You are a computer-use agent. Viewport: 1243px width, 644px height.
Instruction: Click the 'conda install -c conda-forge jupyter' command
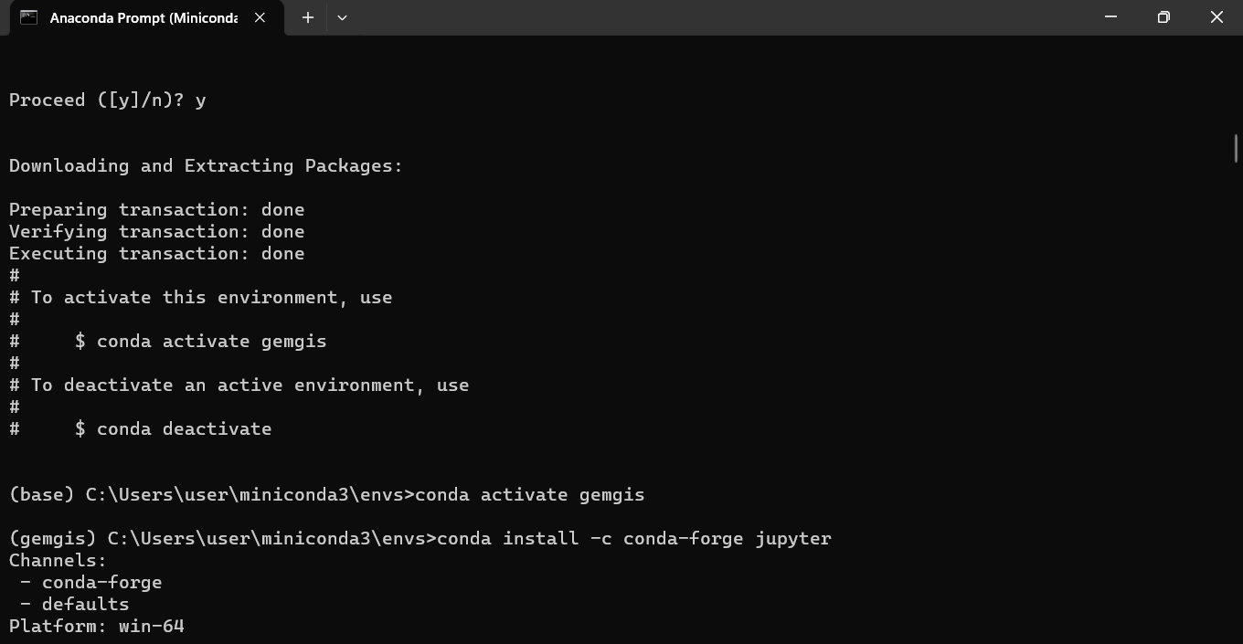pyautogui.click(x=634, y=538)
